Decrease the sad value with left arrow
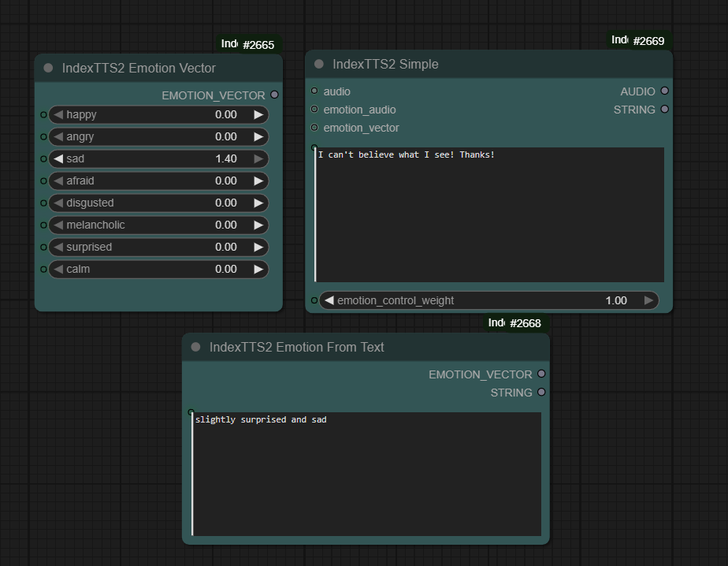Image resolution: width=728 pixels, height=566 pixels. click(x=58, y=159)
